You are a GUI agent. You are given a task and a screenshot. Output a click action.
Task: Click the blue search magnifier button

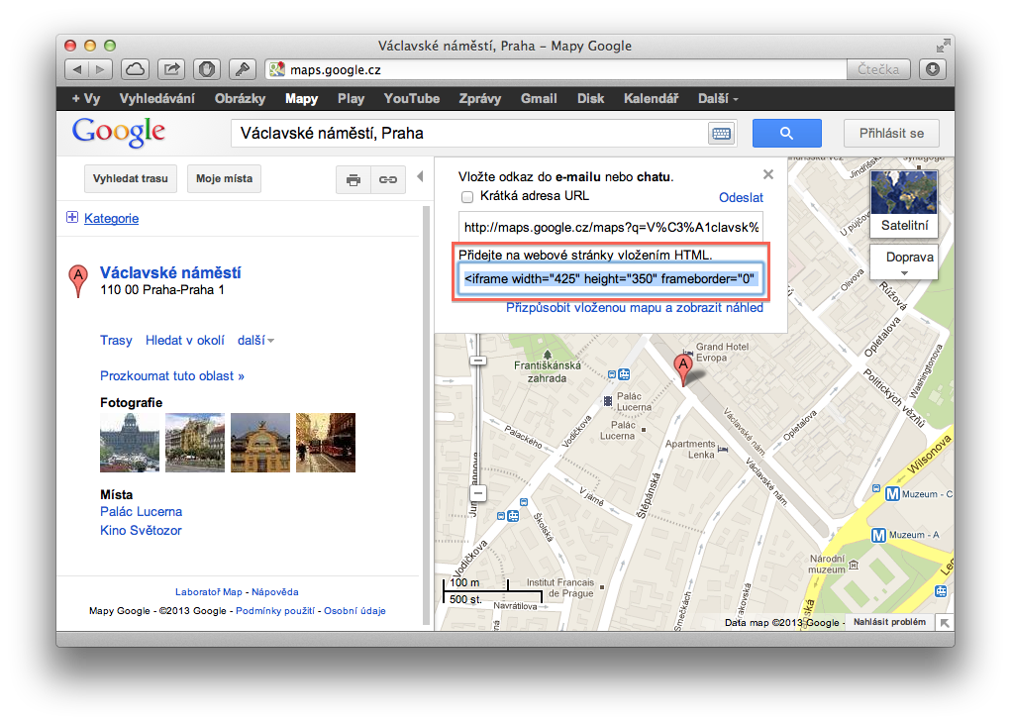click(786, 134)
